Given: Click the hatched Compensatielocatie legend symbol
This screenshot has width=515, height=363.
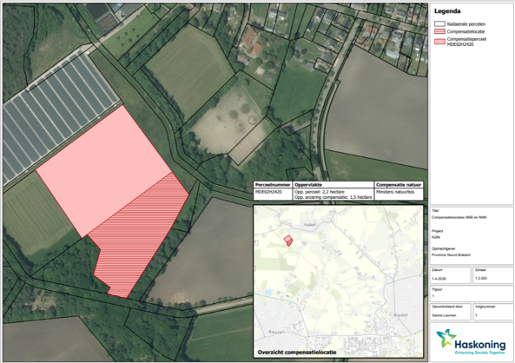Looking at the screenshot, I should click(x=439, y=31).
